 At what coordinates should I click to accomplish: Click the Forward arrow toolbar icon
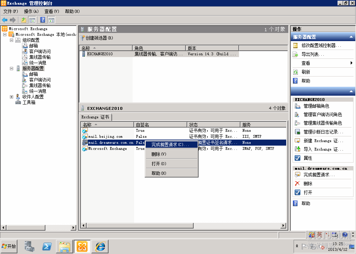13,20
